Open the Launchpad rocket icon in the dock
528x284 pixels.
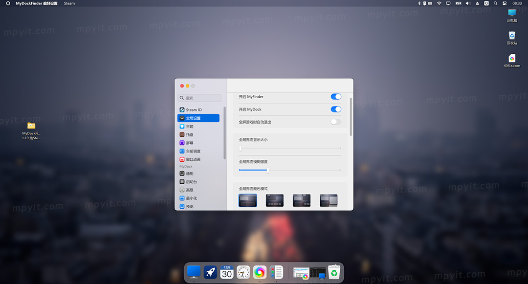[x=210, y=272]
